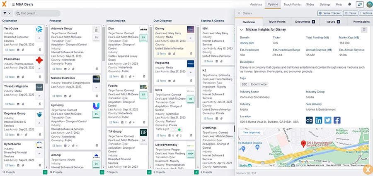Follow the disney.com domain link
The image size is (373, 176).
[x=247, y=43]
